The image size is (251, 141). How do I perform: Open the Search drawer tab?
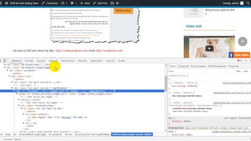[17, 139]
